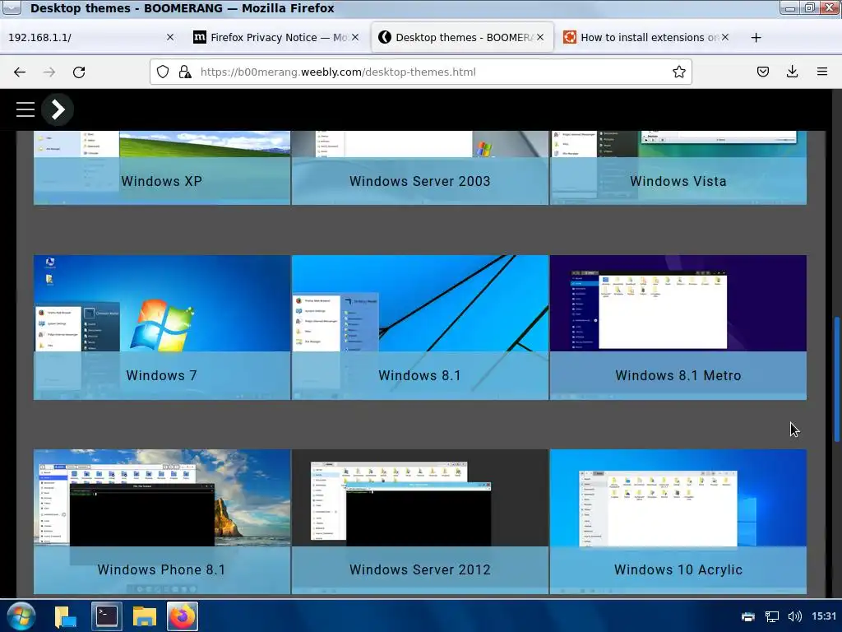Click the forward navigation arrow

click(49, 72)
